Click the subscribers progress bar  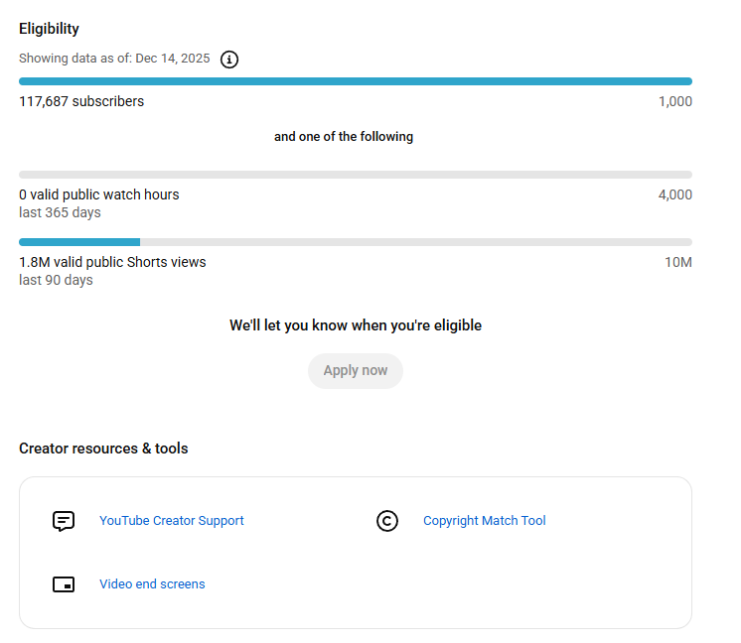[x=356, y=81]
